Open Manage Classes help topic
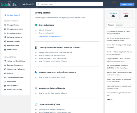Screen dimensions: 137x113 [x=13, y=25]
